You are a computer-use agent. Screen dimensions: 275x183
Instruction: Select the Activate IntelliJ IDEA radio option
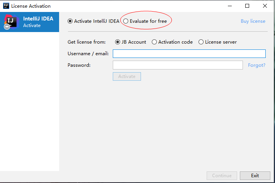pos(70,21)
